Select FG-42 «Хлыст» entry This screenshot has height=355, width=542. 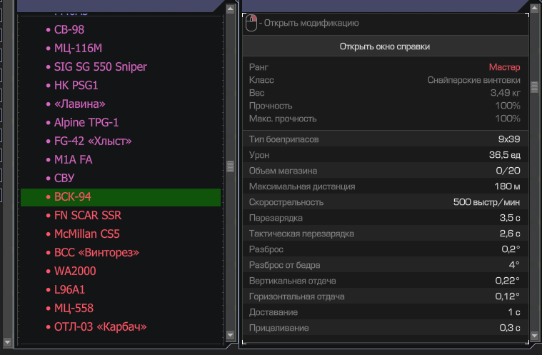click(x=93, y=141)
